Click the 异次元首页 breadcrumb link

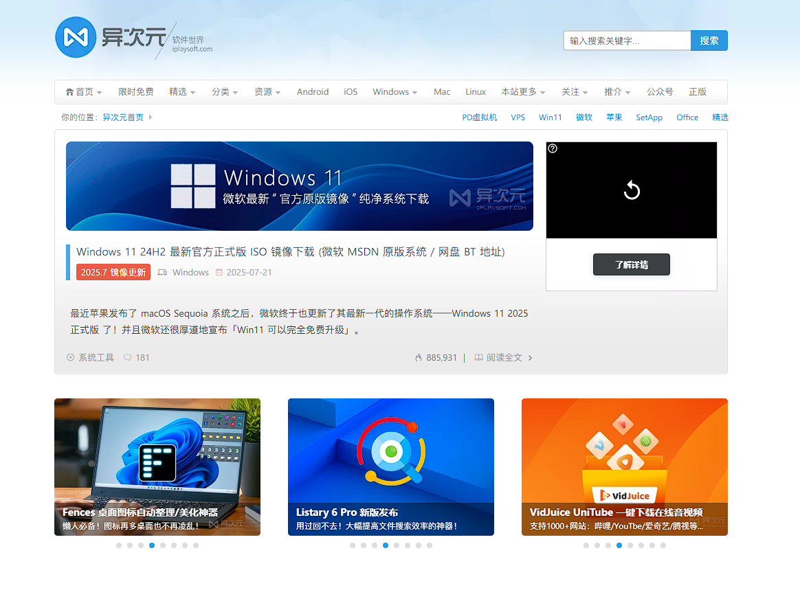123,117
